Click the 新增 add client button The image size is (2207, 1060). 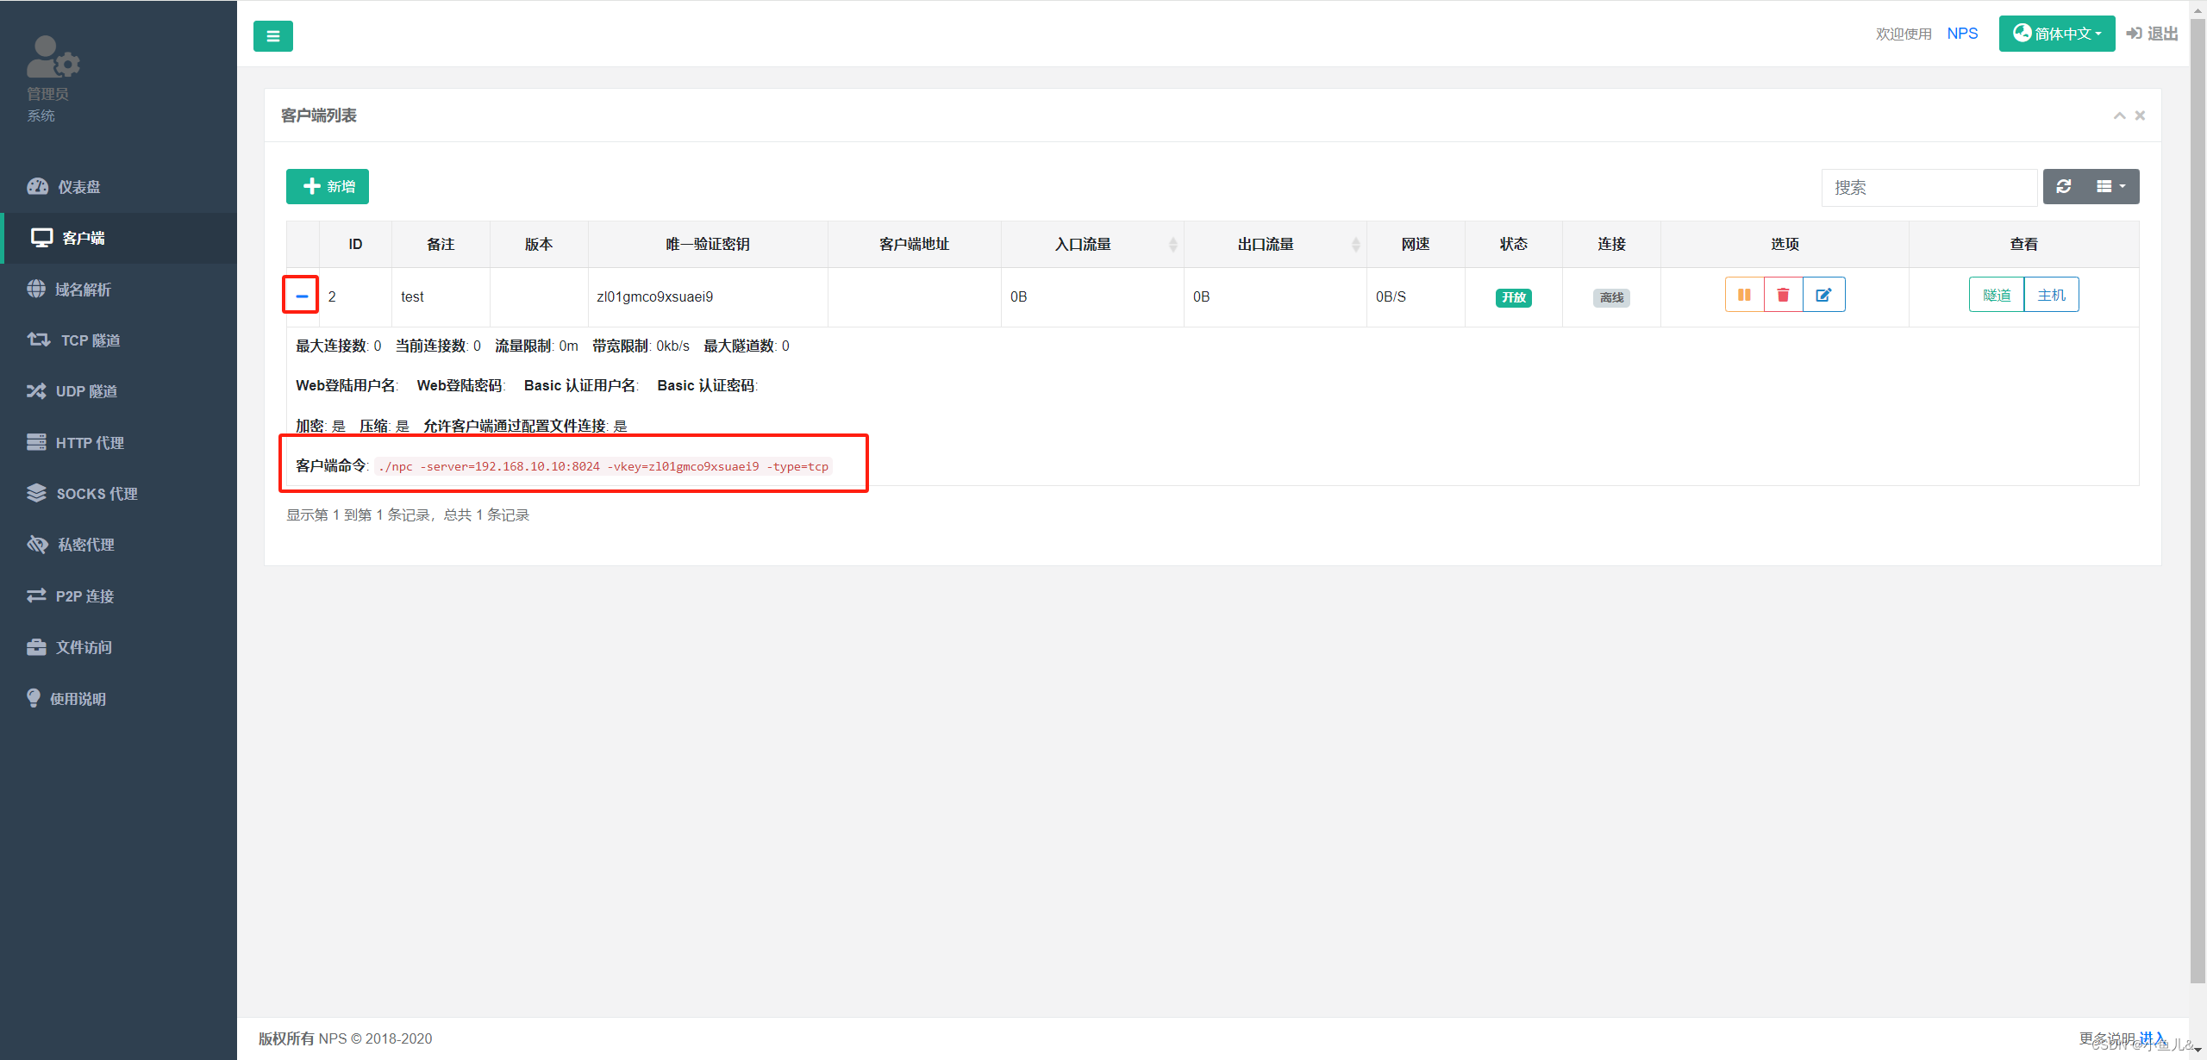328,186
